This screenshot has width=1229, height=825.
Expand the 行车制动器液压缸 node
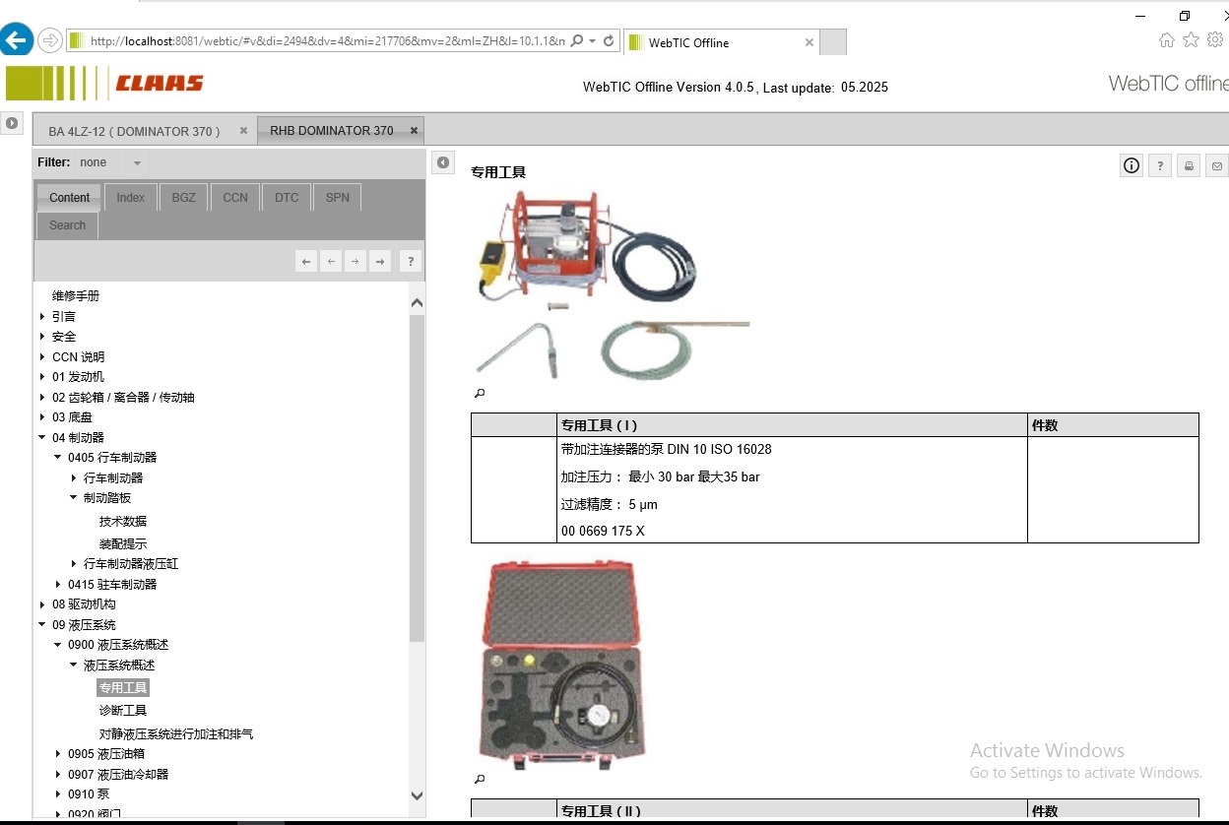pos(74,564)
